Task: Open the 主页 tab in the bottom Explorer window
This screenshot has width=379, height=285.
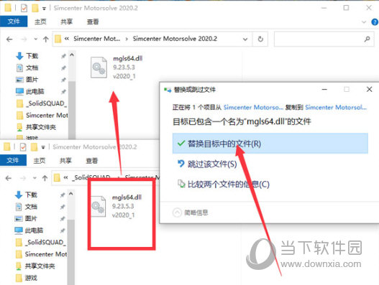Action: click(39, 161)
